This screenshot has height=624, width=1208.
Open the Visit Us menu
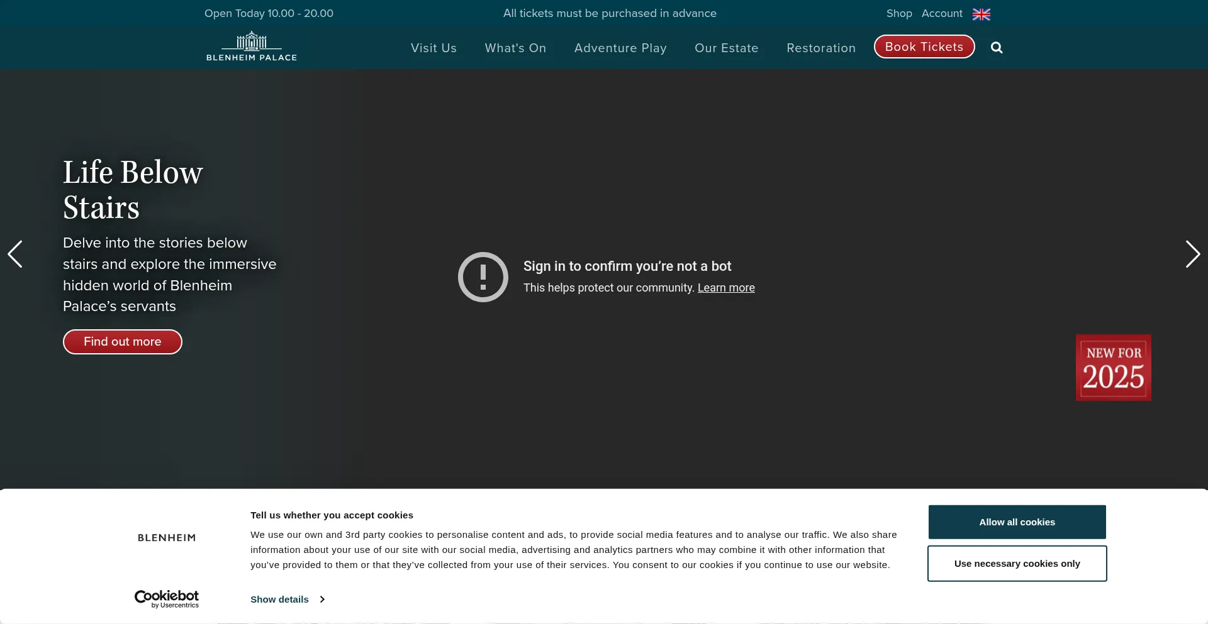pyautogui.click(x=433, y=48)
